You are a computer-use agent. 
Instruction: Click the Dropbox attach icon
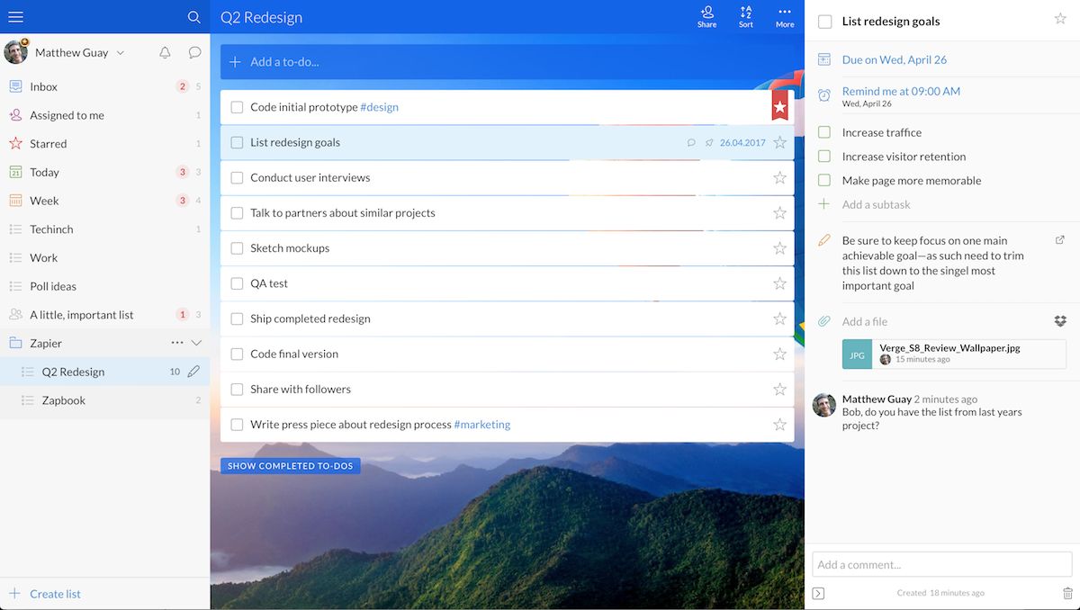tap(1059, 321)
